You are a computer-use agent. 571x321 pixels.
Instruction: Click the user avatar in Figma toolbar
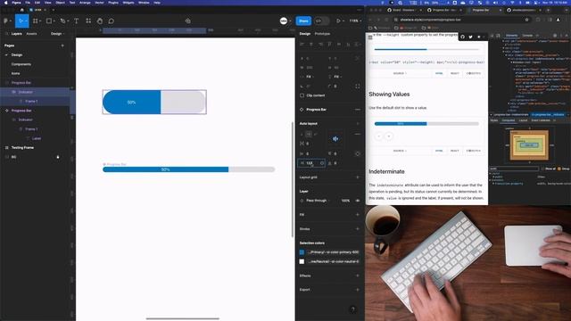pyautogui.click(x=284, y=21)
